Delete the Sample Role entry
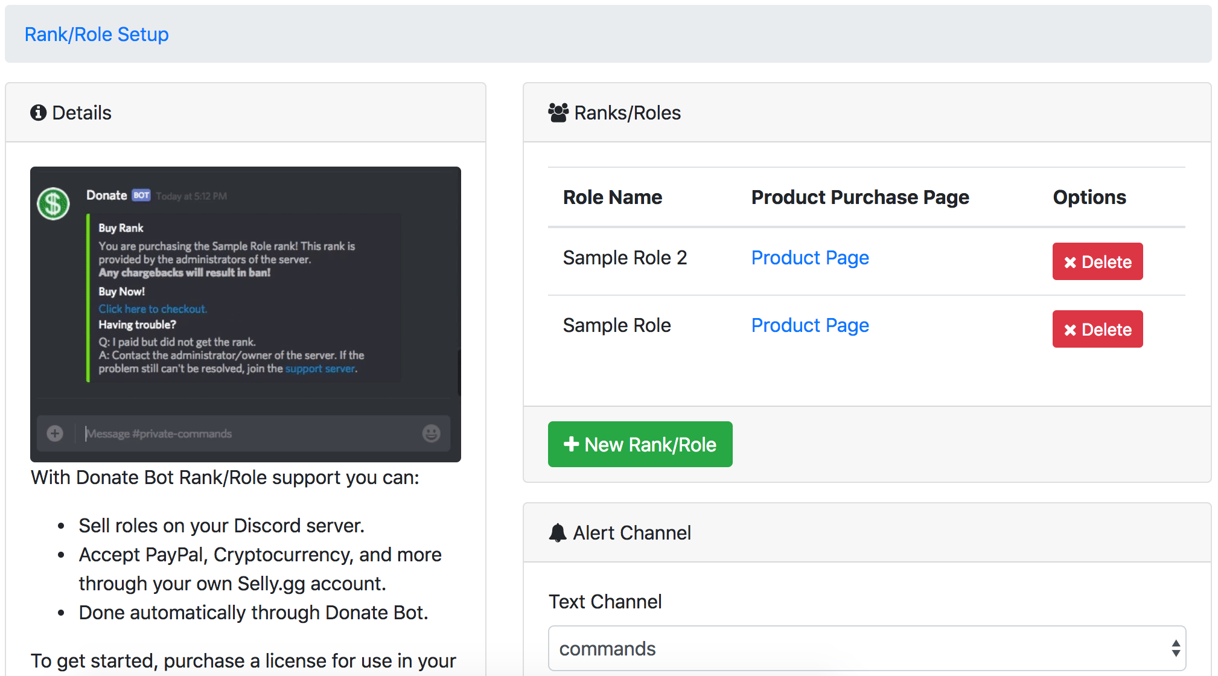 (x=1097, y=329)
